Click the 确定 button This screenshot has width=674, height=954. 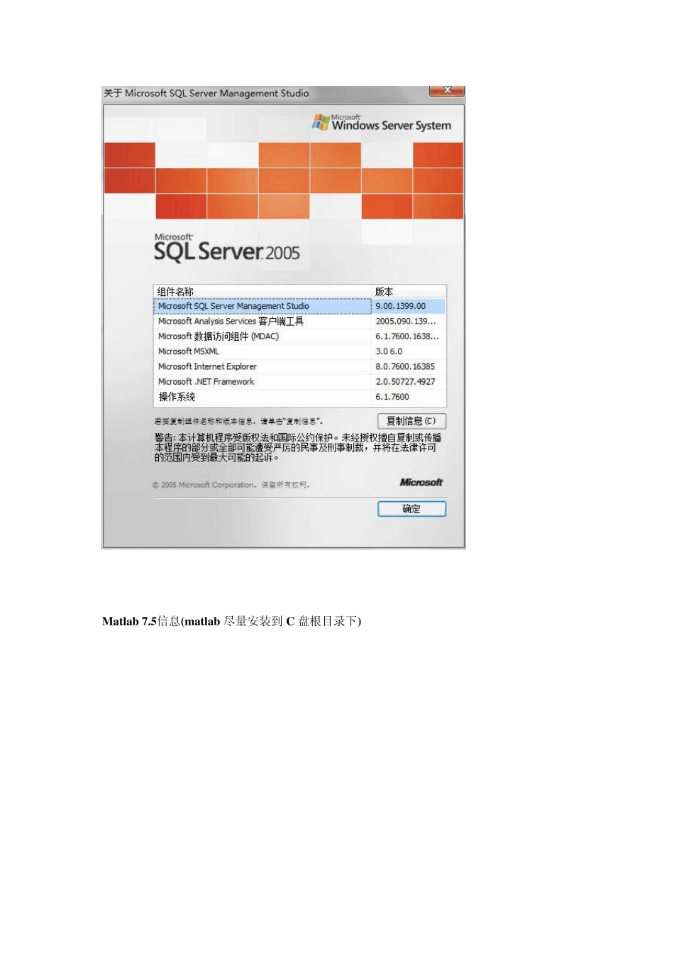pyautogui.click(x=411, y=509)
